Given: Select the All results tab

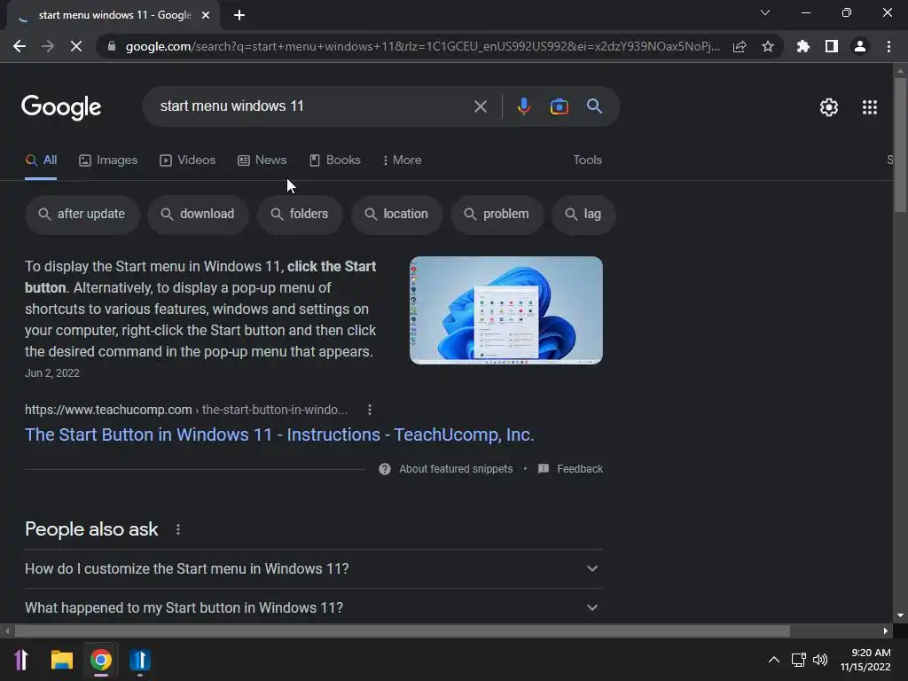Looking at the screenshot, I should (x=41, y=160).
